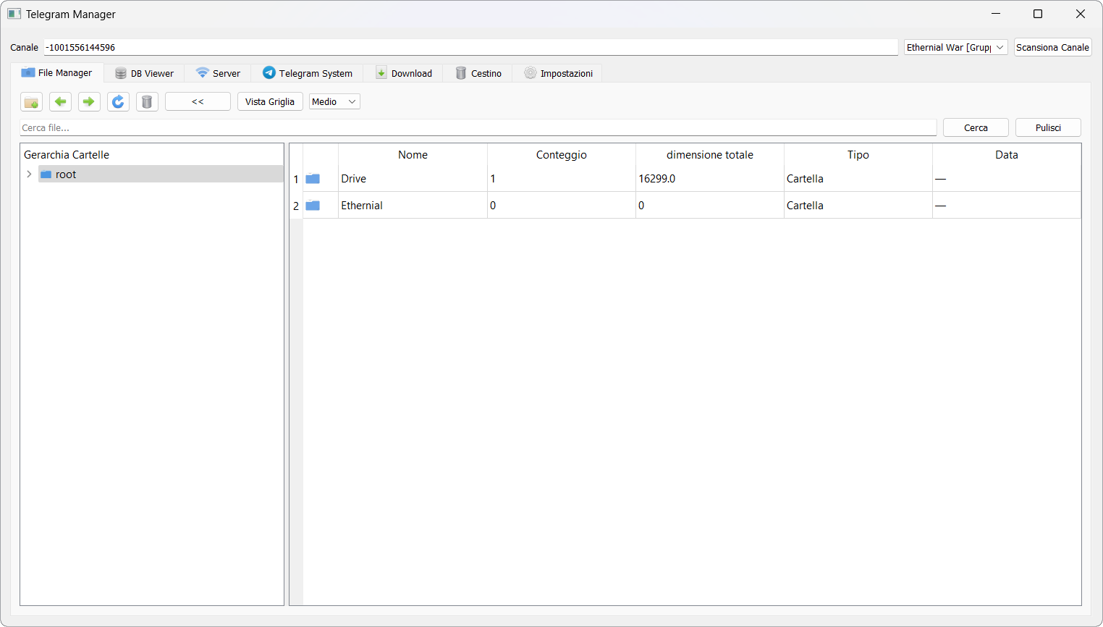Open the Medio size dropdown

point(334,101)
